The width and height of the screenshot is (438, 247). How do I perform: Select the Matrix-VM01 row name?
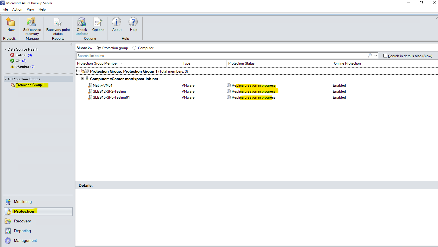(103, 85)
